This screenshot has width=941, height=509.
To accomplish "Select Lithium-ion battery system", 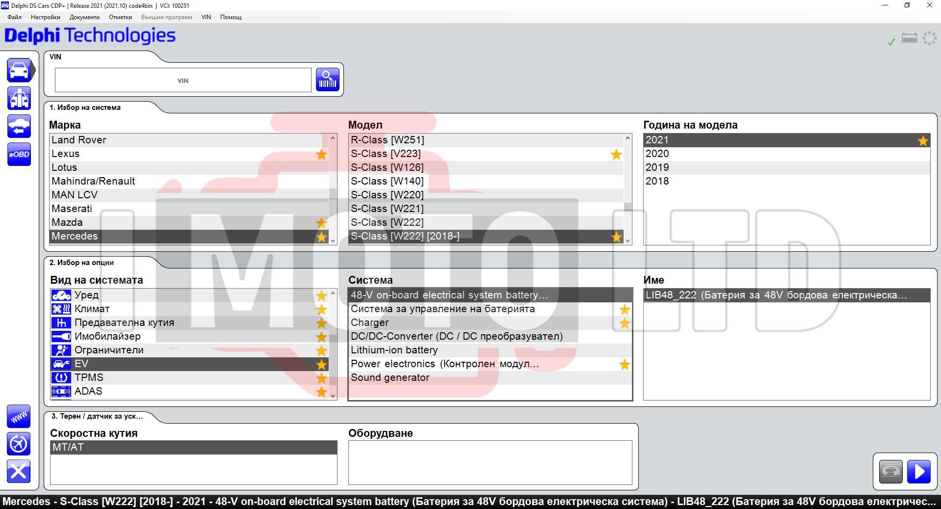I will click(x=490, y=350).
